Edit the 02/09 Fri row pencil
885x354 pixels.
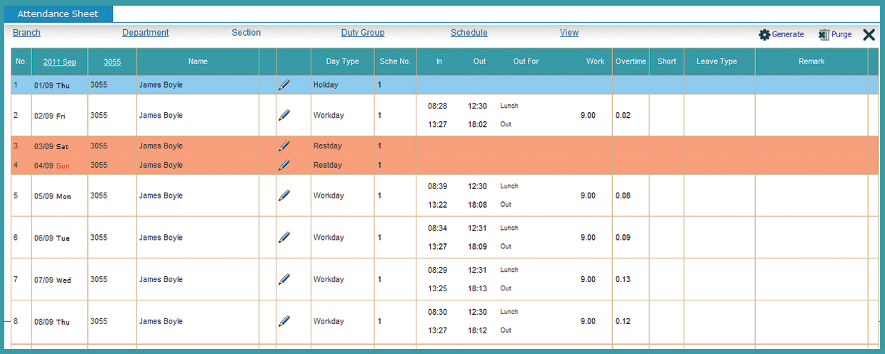[284, 115]
